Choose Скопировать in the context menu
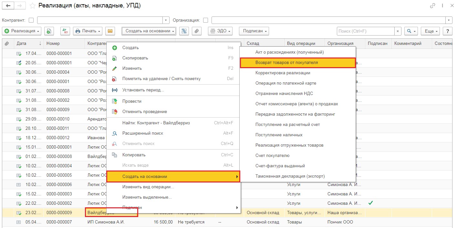The image size is (457, 228). pos(173,58)
